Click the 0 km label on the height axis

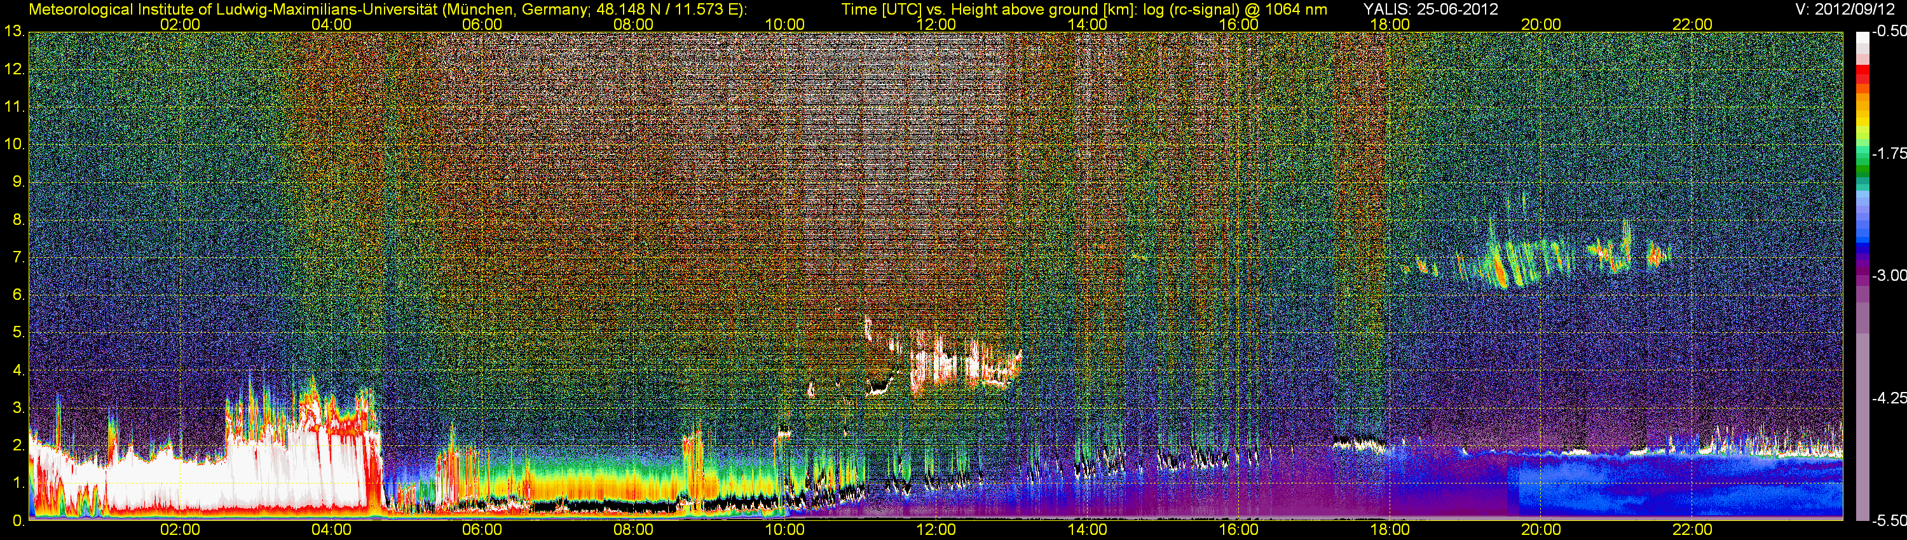pyautogui.click(x=18, y=521)
